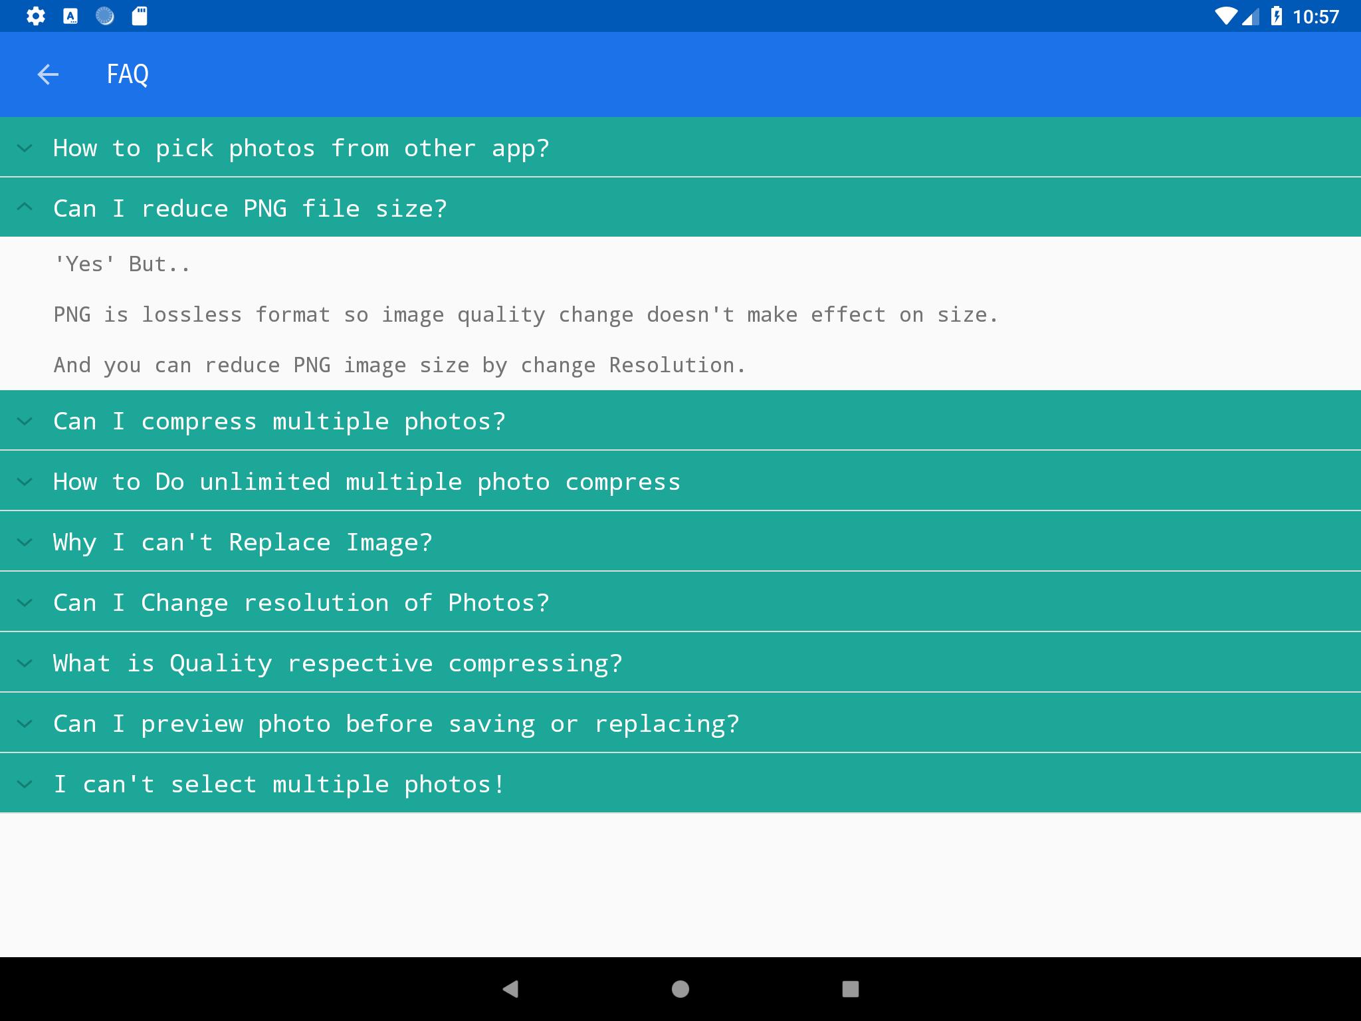The width and height of the screenshot is (1361, 1021).
Task: Collapse chevron beside PNG file size question
Action: 25,208
